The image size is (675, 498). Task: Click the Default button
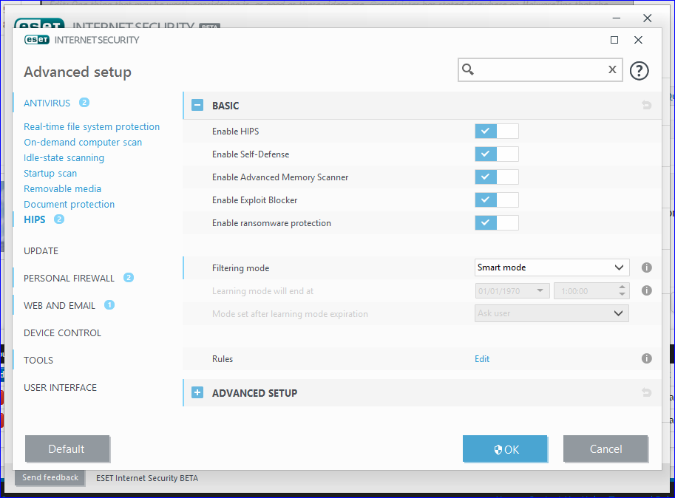67,448
